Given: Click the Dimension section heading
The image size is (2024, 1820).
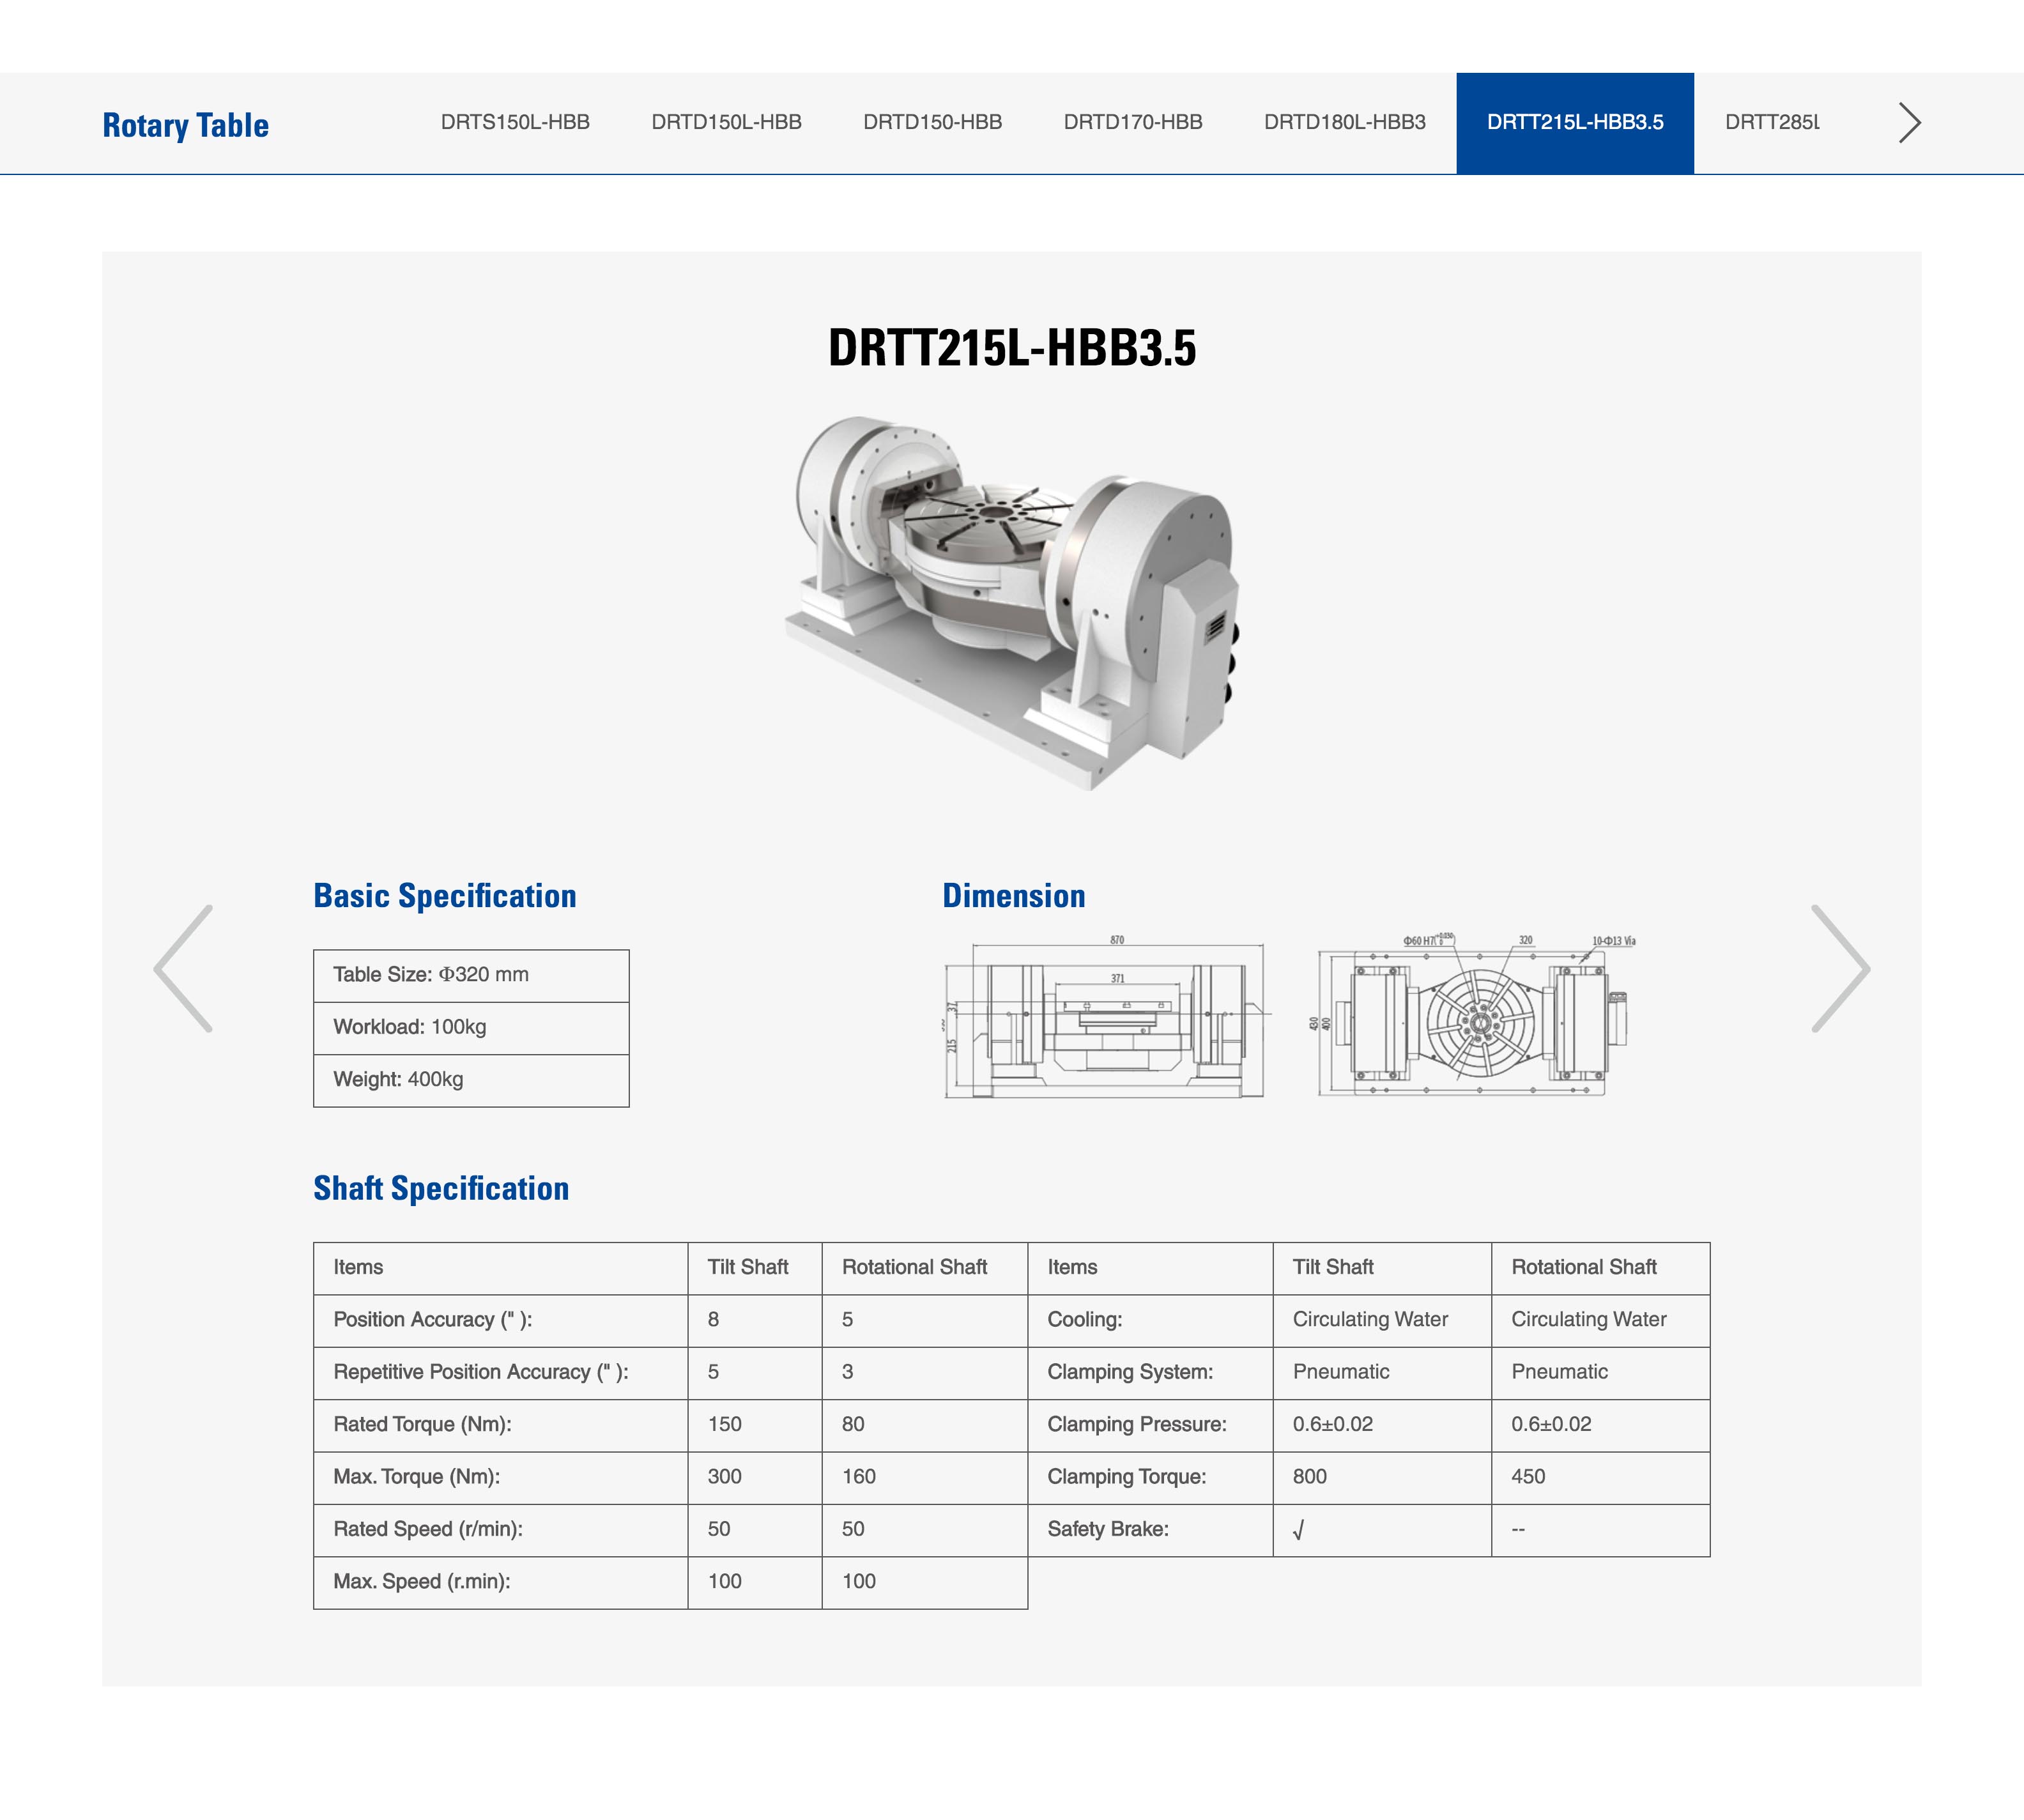Looking at the screenshot, I should click(x=1013, y=895).
